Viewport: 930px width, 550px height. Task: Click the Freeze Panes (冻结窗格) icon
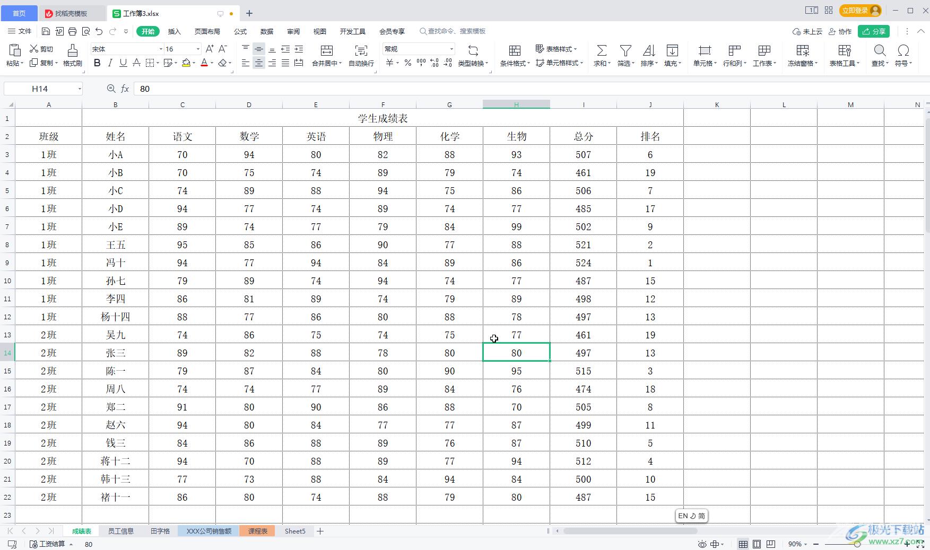(803, 50)
